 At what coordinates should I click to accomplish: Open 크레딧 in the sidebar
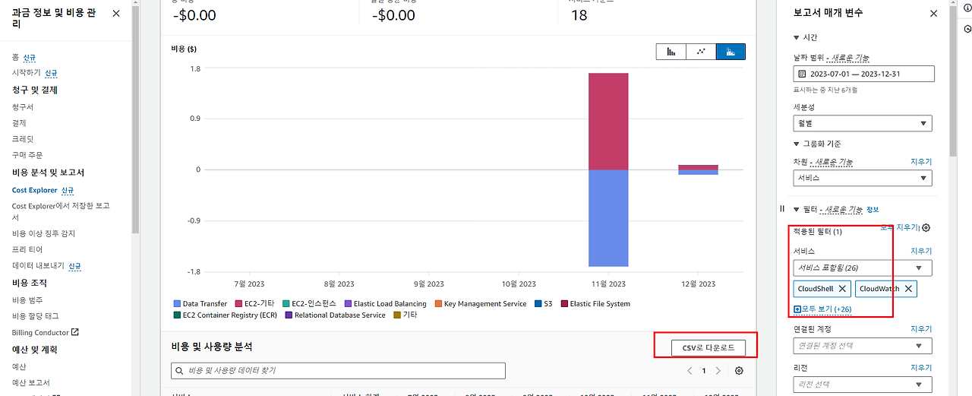[x=23, y=139]
